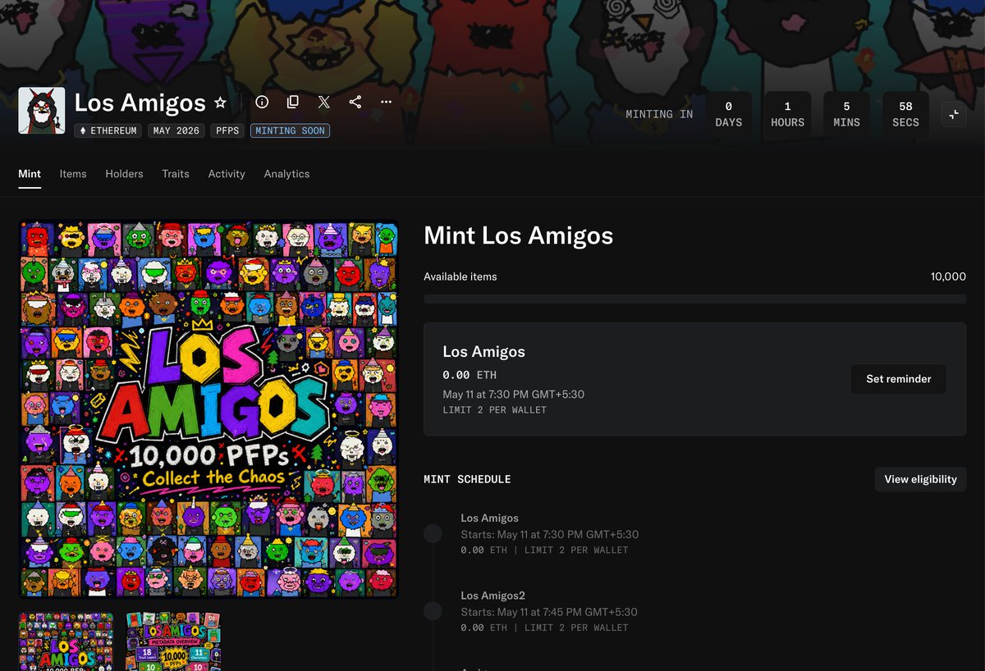Image resolution: width=985 pixels, height=671 pixels.
Task: Click 'LIMIT 2 PER WALLET' in mint card
Action: [x=494, y=409]
